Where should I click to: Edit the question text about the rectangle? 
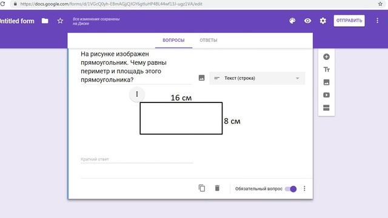(x=136, y=67)
